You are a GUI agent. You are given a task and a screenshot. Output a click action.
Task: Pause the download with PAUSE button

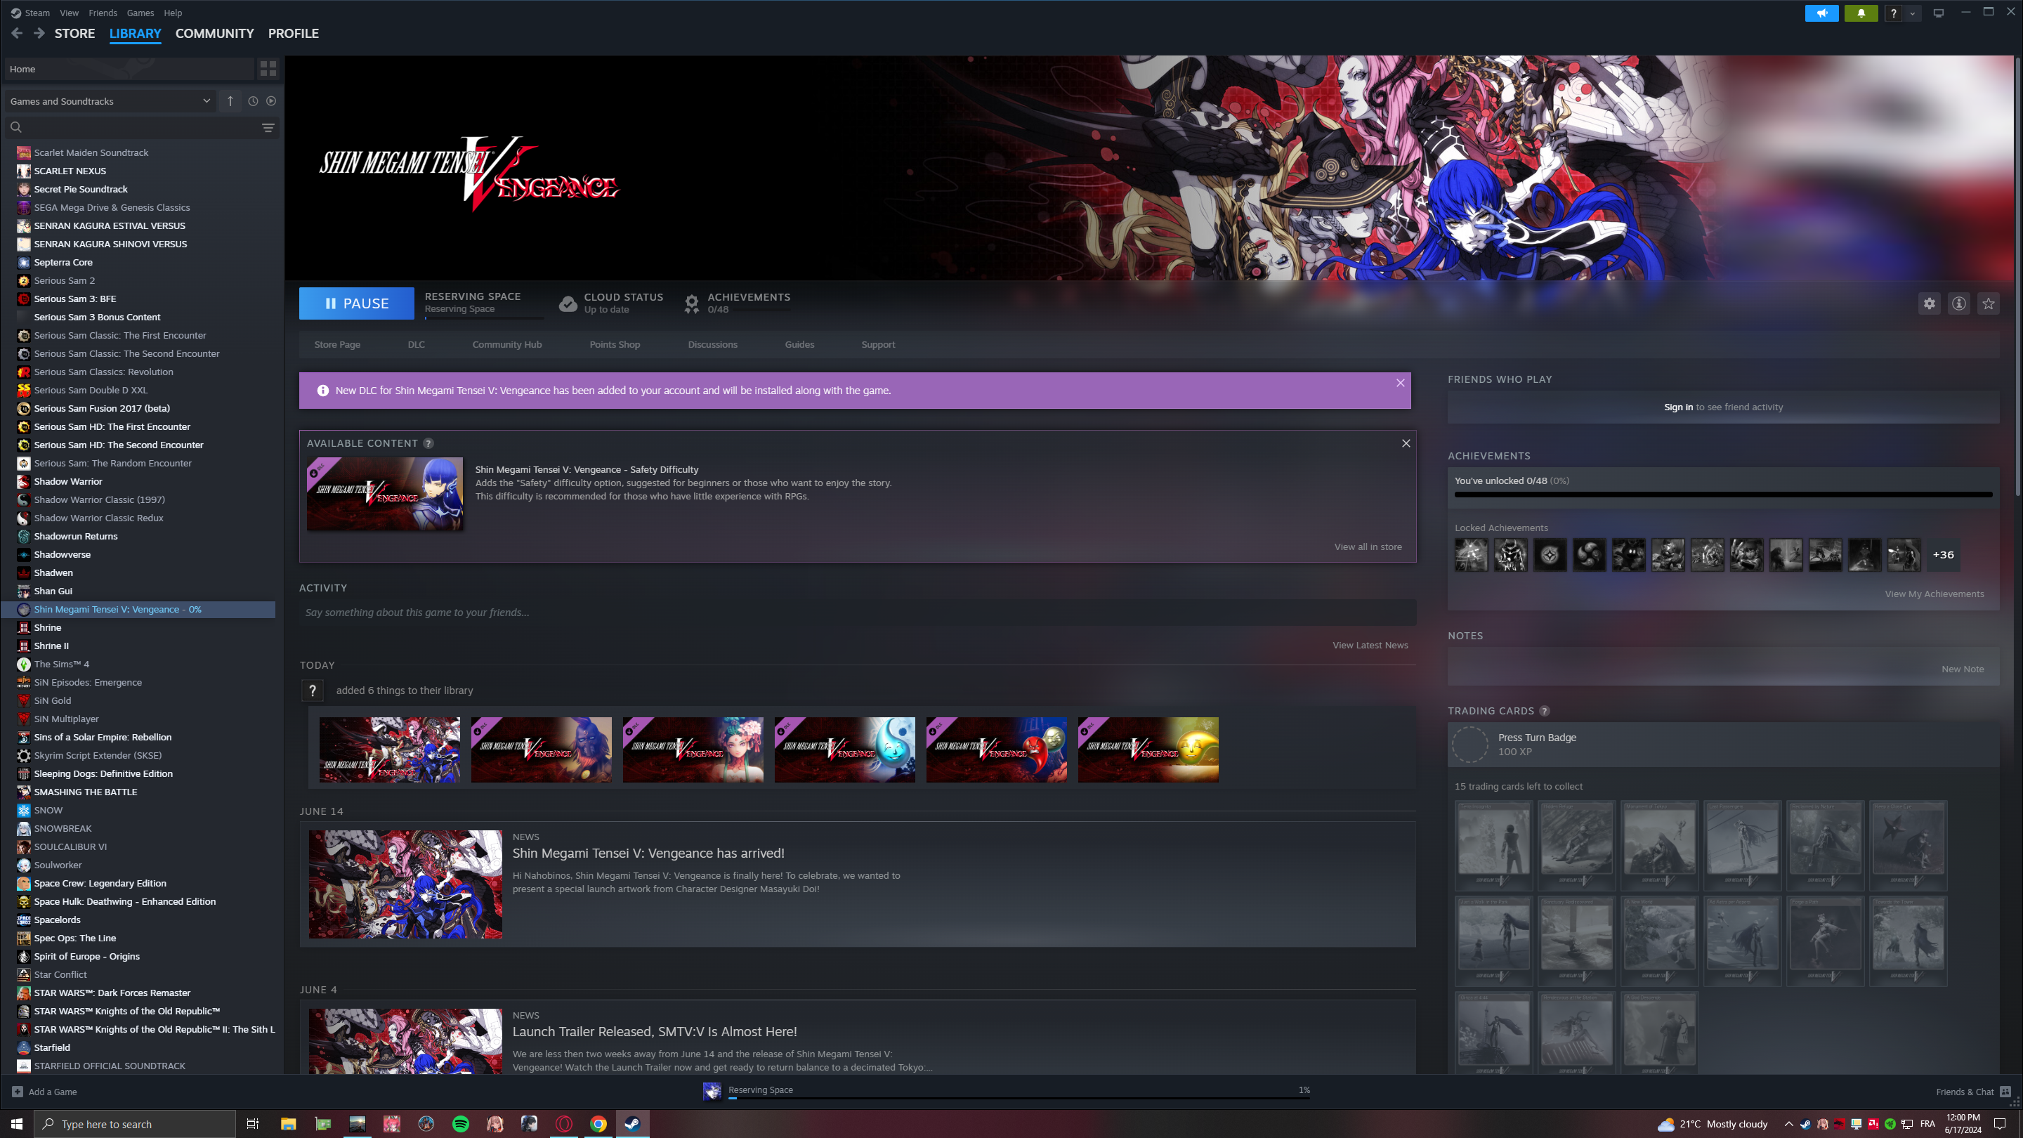pos(357,303)
